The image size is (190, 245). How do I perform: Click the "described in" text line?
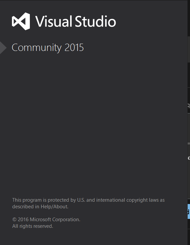pyautogui.click(x=26, y=207)
